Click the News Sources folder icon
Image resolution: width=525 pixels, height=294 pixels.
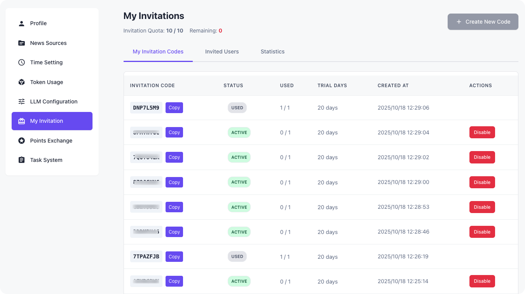click(22, 43)
